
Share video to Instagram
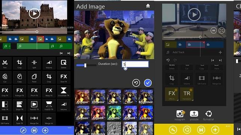tap(180, 116)
